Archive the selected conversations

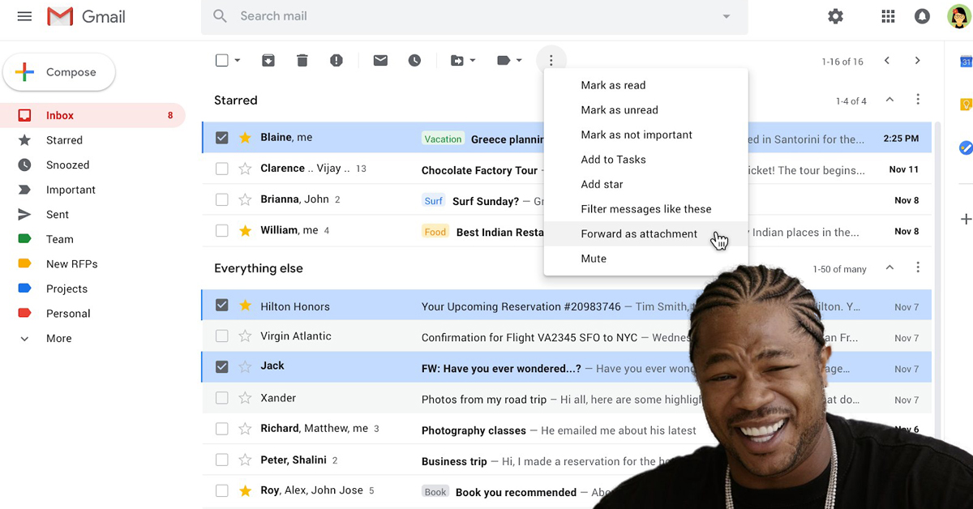268,60
